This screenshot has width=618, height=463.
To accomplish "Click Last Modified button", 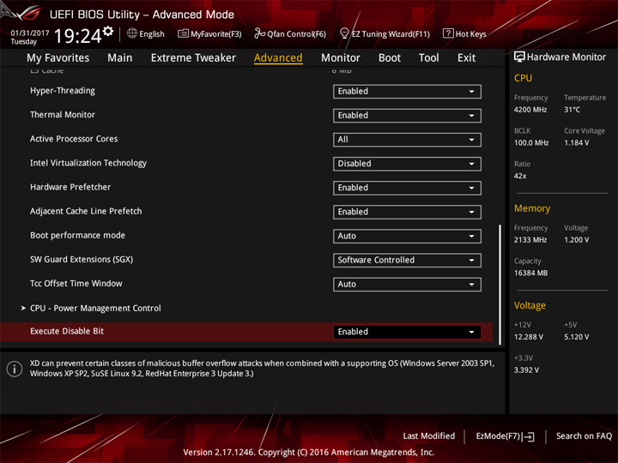I will (x=429, y=436).
